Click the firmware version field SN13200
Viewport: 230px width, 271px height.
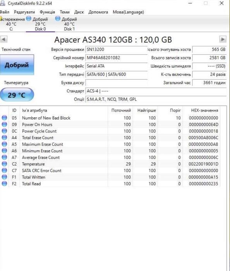(x=116, y=50)
